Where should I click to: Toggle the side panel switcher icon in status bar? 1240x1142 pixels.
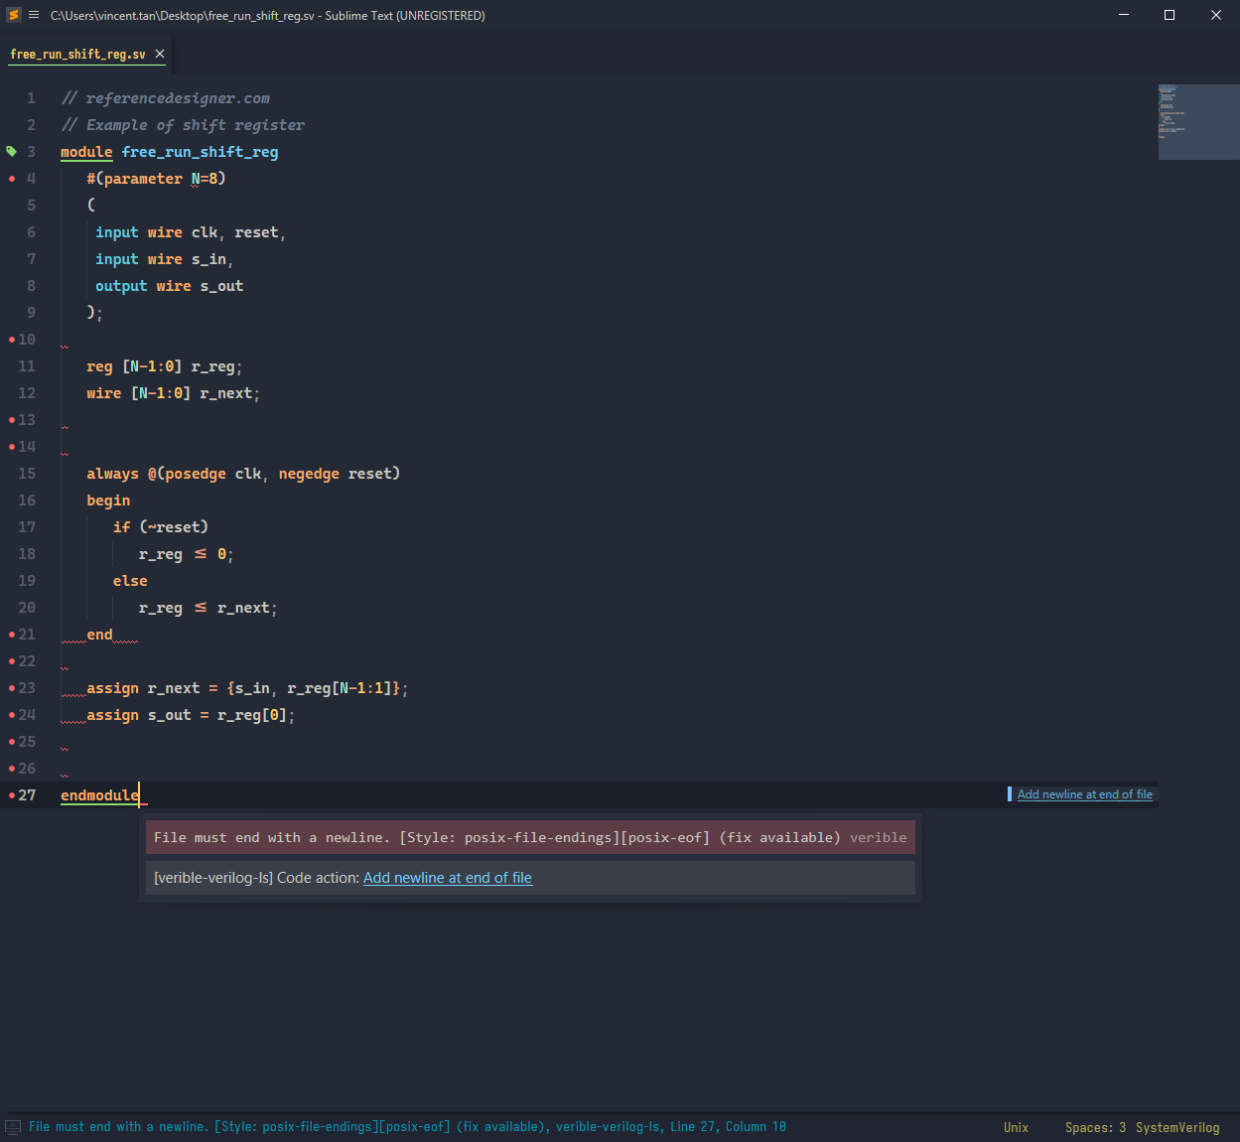tap(13, 1127)
